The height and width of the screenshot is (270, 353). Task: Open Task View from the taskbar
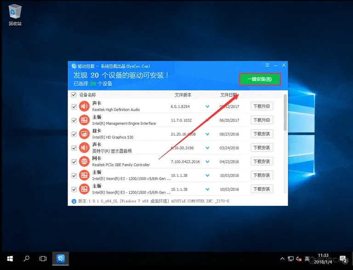point(43,258)
